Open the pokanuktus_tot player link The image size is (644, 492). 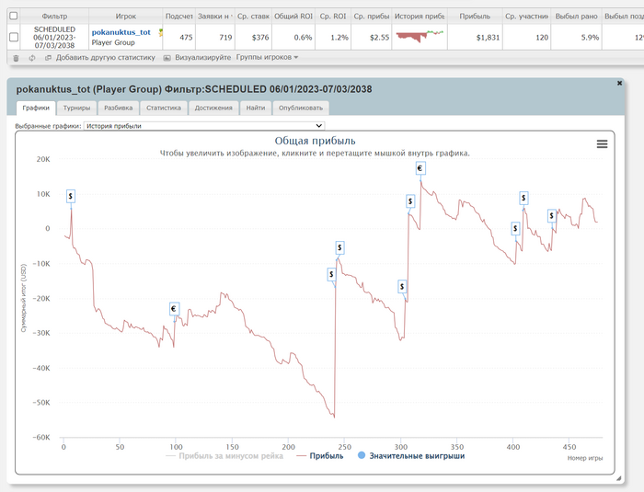pyautogui.click(x=121, y=32)
